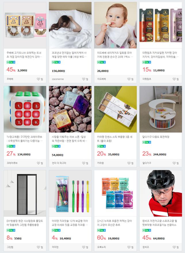Toggle the wishlist heart for the 주베베 product
The width and height of the screenshot is (185, 253).
[40, 79]
